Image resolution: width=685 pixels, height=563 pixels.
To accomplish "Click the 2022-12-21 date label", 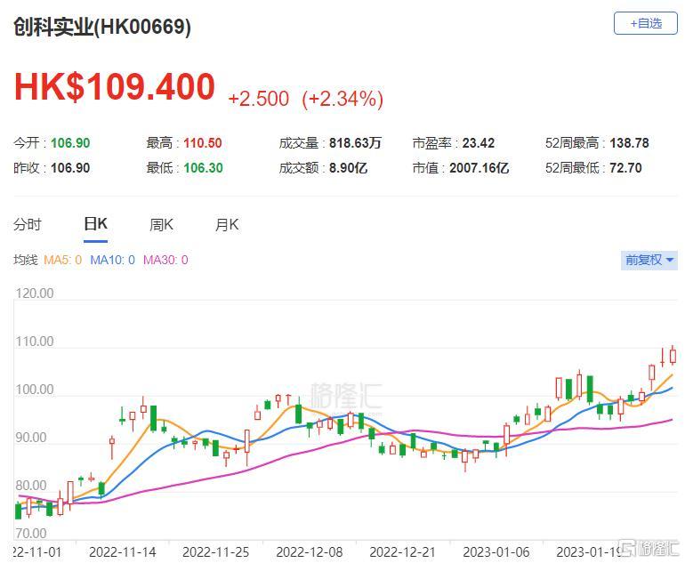I will point(403,552).
